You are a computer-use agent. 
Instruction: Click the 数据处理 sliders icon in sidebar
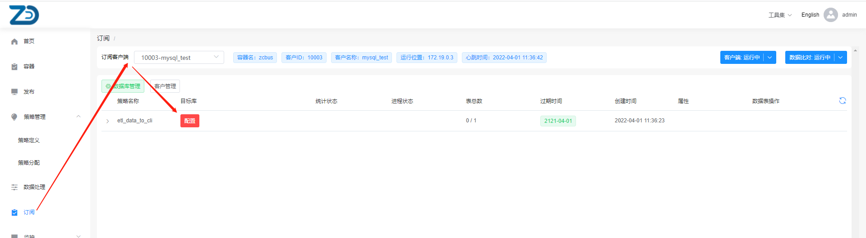pos(14,187)
